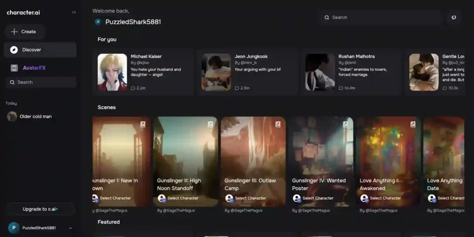Click Gunslinger III: Outlaw Camp title

250,184
